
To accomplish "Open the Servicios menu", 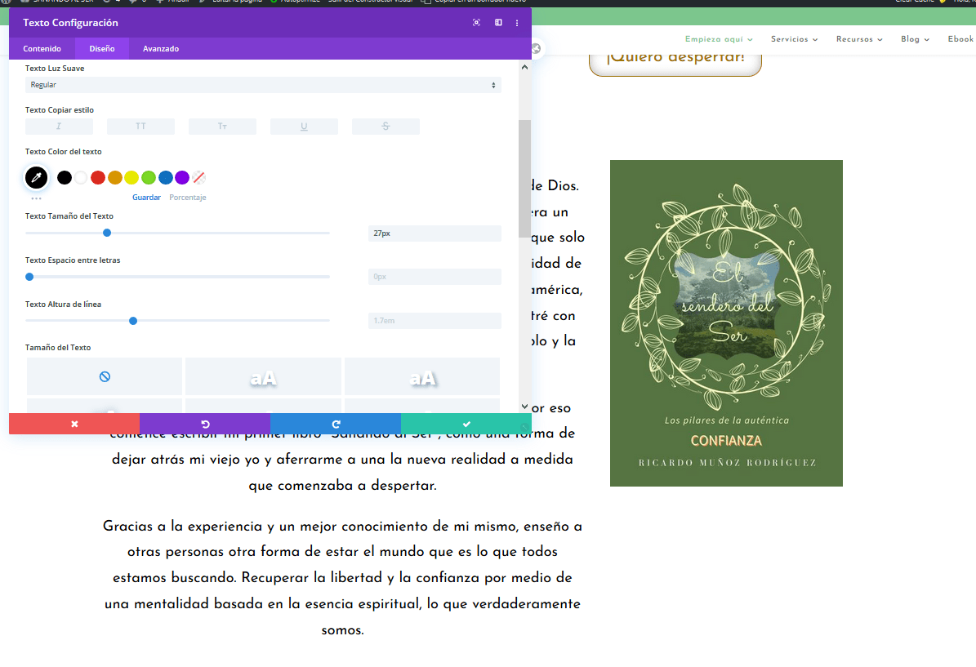I will click(794, 39).
